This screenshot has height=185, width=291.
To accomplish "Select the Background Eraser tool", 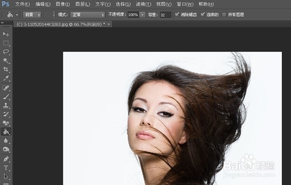I will tap(6, 123).
